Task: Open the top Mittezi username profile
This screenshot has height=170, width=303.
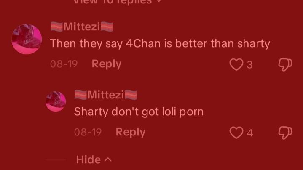Action: (82, 27)
